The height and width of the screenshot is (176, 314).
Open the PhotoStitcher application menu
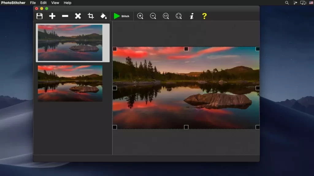(13, 3)
